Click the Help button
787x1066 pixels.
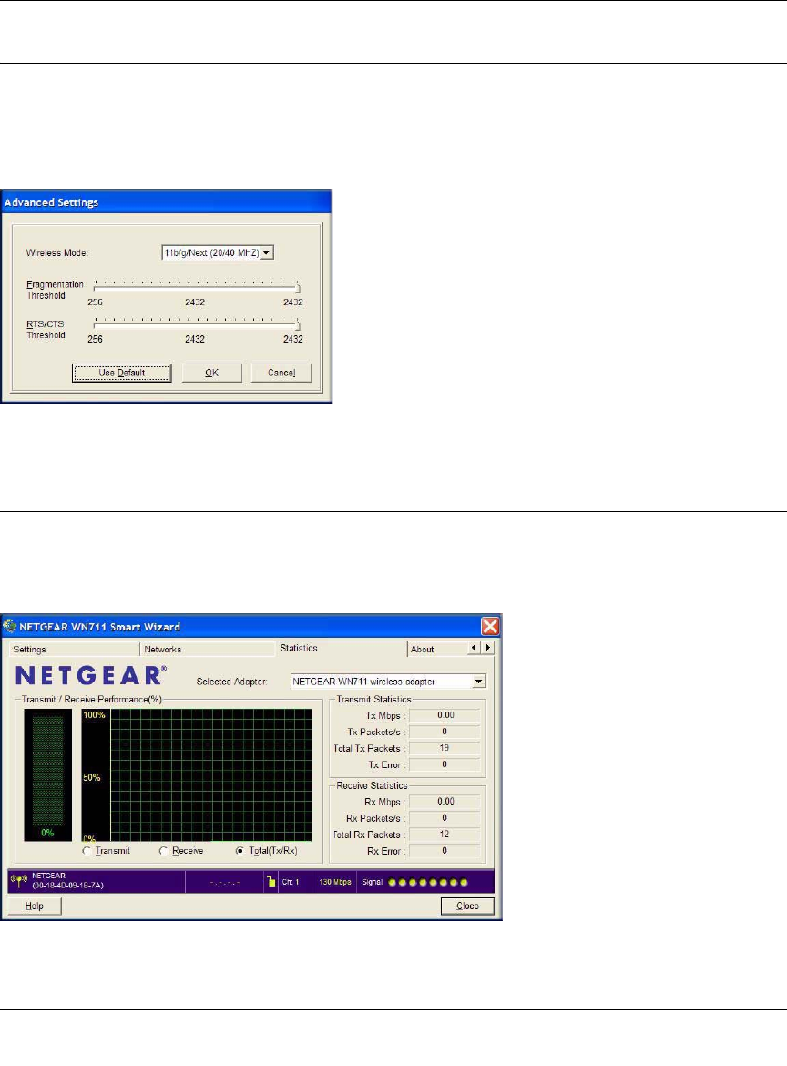point(34,907)
